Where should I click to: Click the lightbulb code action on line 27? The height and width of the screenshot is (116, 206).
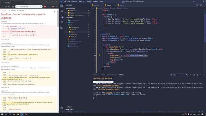100,55
